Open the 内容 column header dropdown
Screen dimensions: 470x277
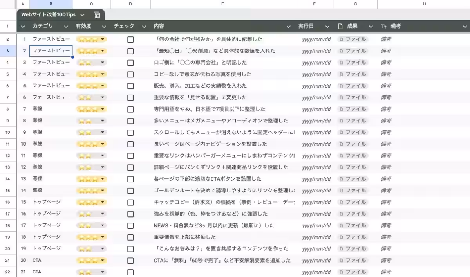[x=288, y=26]
